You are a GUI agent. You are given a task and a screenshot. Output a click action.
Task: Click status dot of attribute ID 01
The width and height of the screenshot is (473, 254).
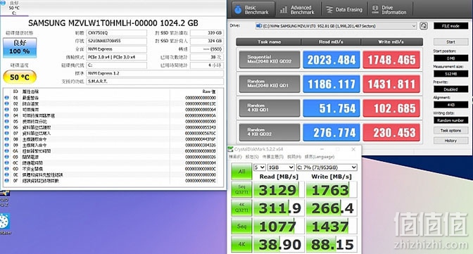click(x=6, y=98)
